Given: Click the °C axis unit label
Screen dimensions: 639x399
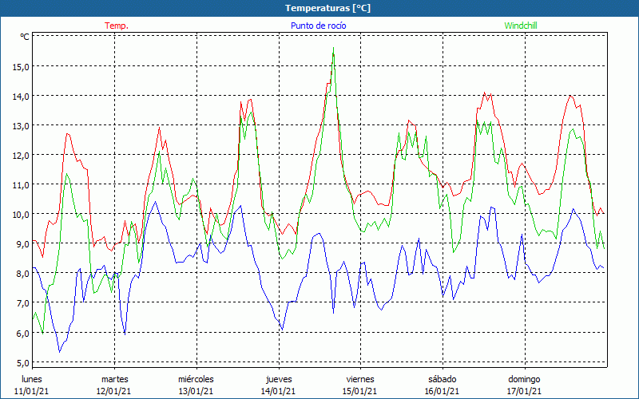Looking at the screenshot, I should 25,37.
